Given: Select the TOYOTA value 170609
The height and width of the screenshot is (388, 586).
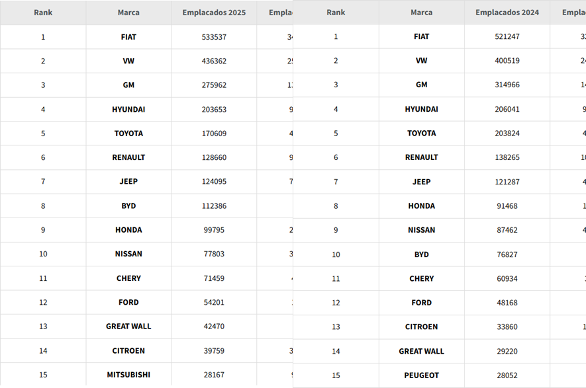Looking at the screenshot, I should coord(214,134).
